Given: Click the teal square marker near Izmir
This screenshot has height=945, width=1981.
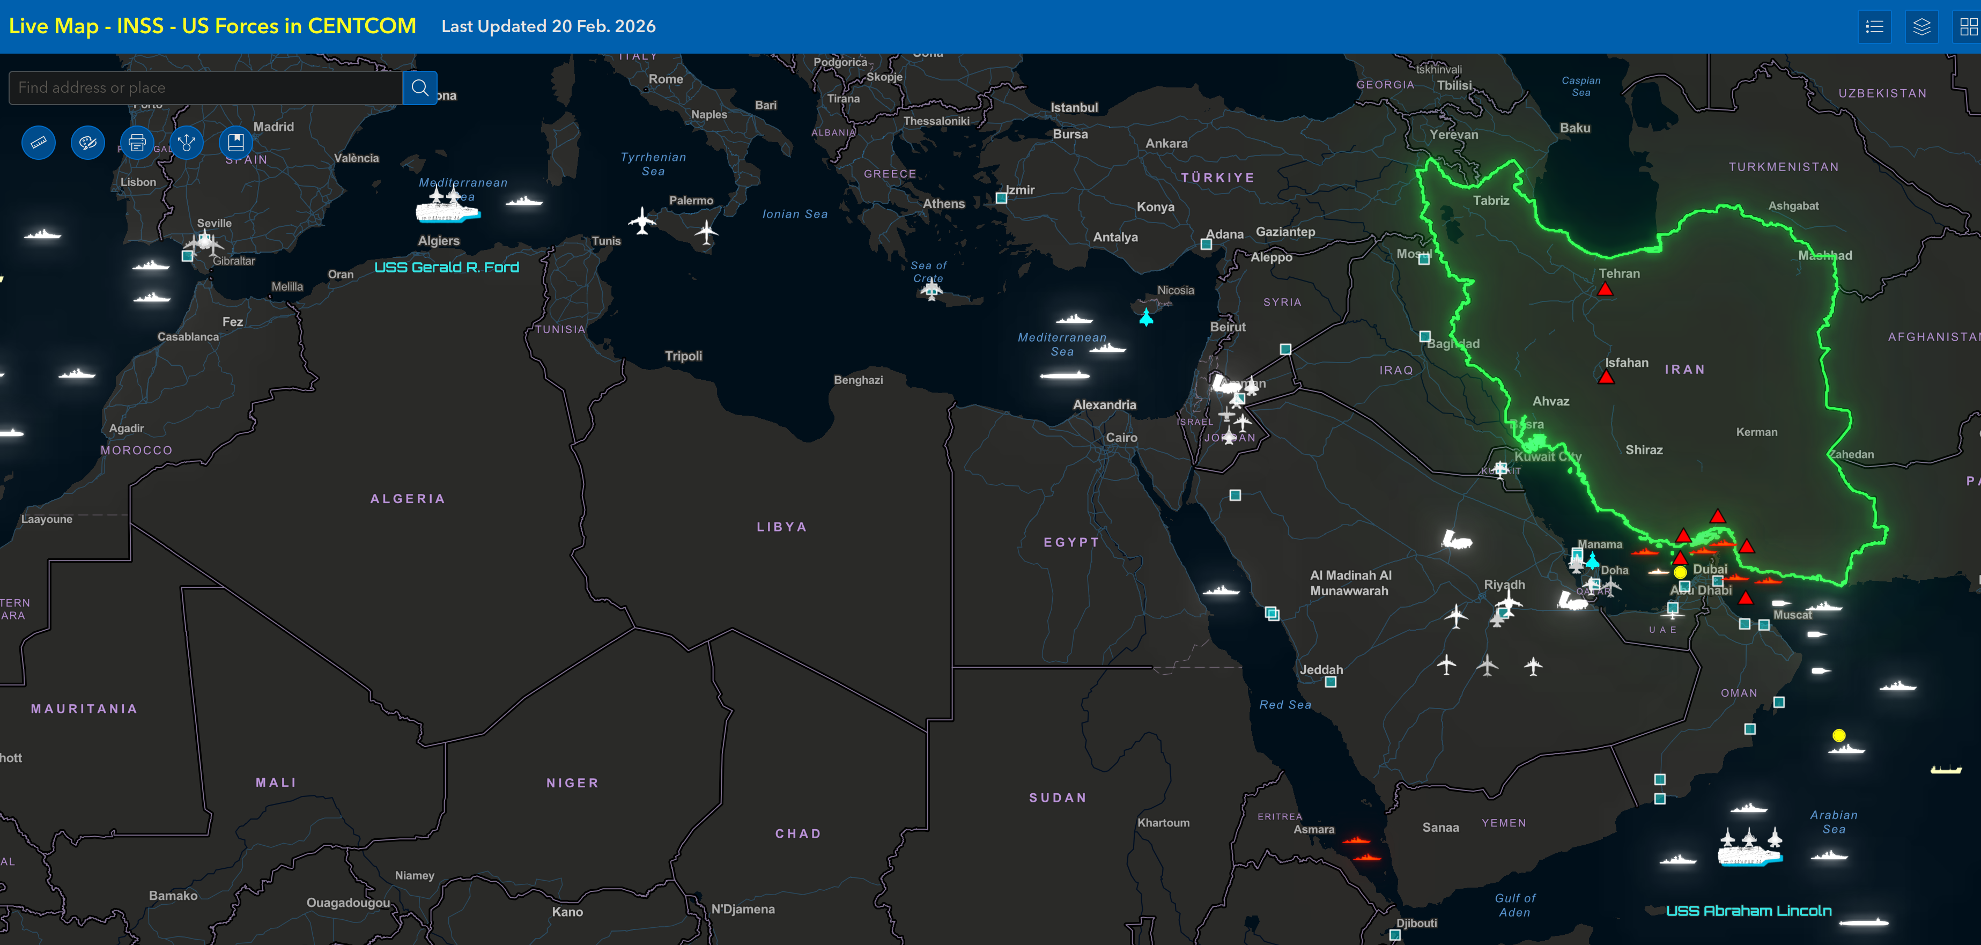Looking at the screenshot, I should pos(1001,198).
